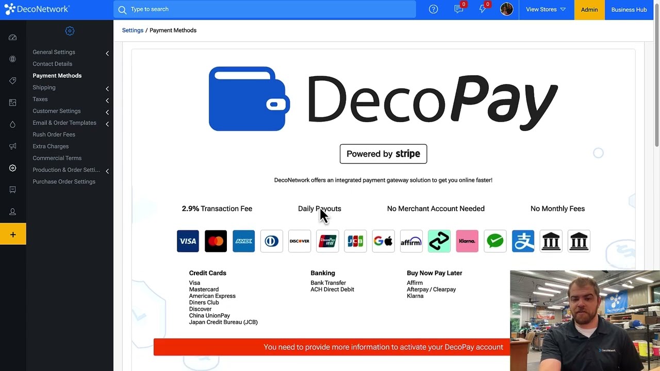Click 'No Monthly Fees' text

tap(557, 209)
